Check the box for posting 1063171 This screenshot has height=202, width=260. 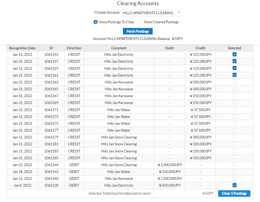234,110
